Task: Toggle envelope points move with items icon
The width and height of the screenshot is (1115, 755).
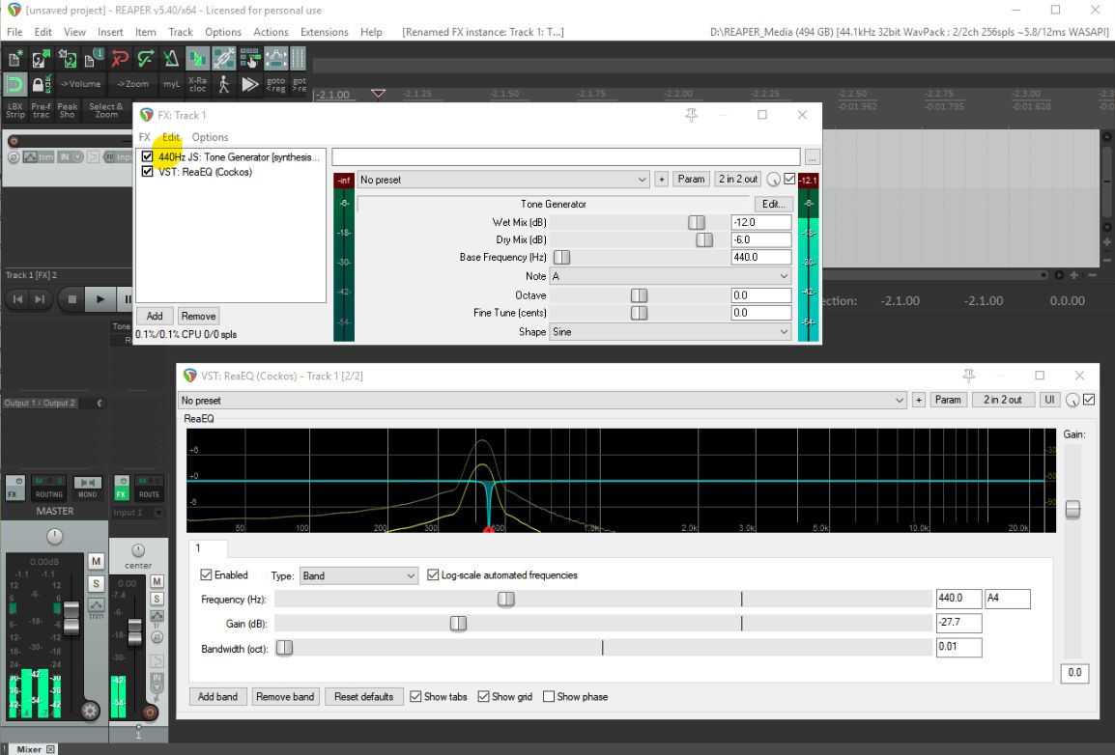Action: pos(276,59)
